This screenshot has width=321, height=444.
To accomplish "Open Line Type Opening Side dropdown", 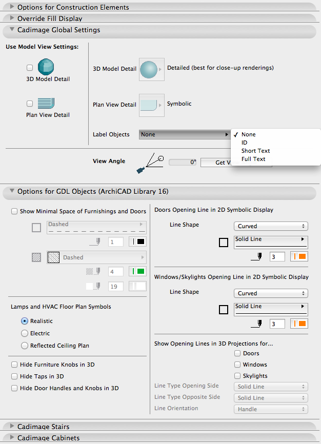I will pyautogui.click(x=271, y=387).
